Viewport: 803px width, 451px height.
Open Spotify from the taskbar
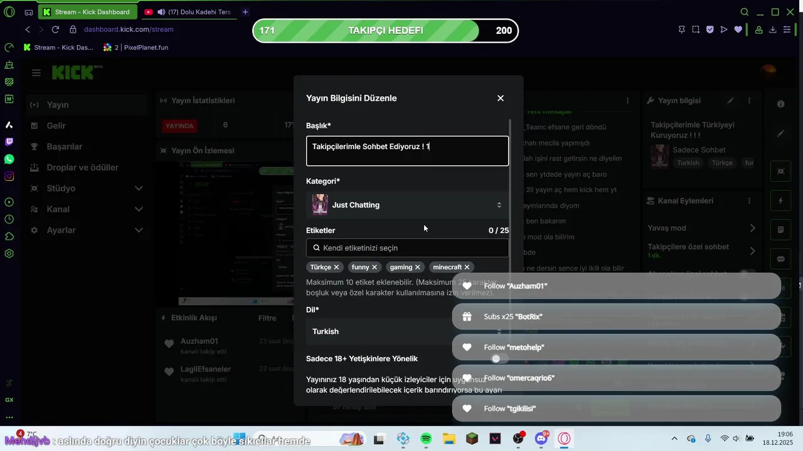click(x=426, y=438)
